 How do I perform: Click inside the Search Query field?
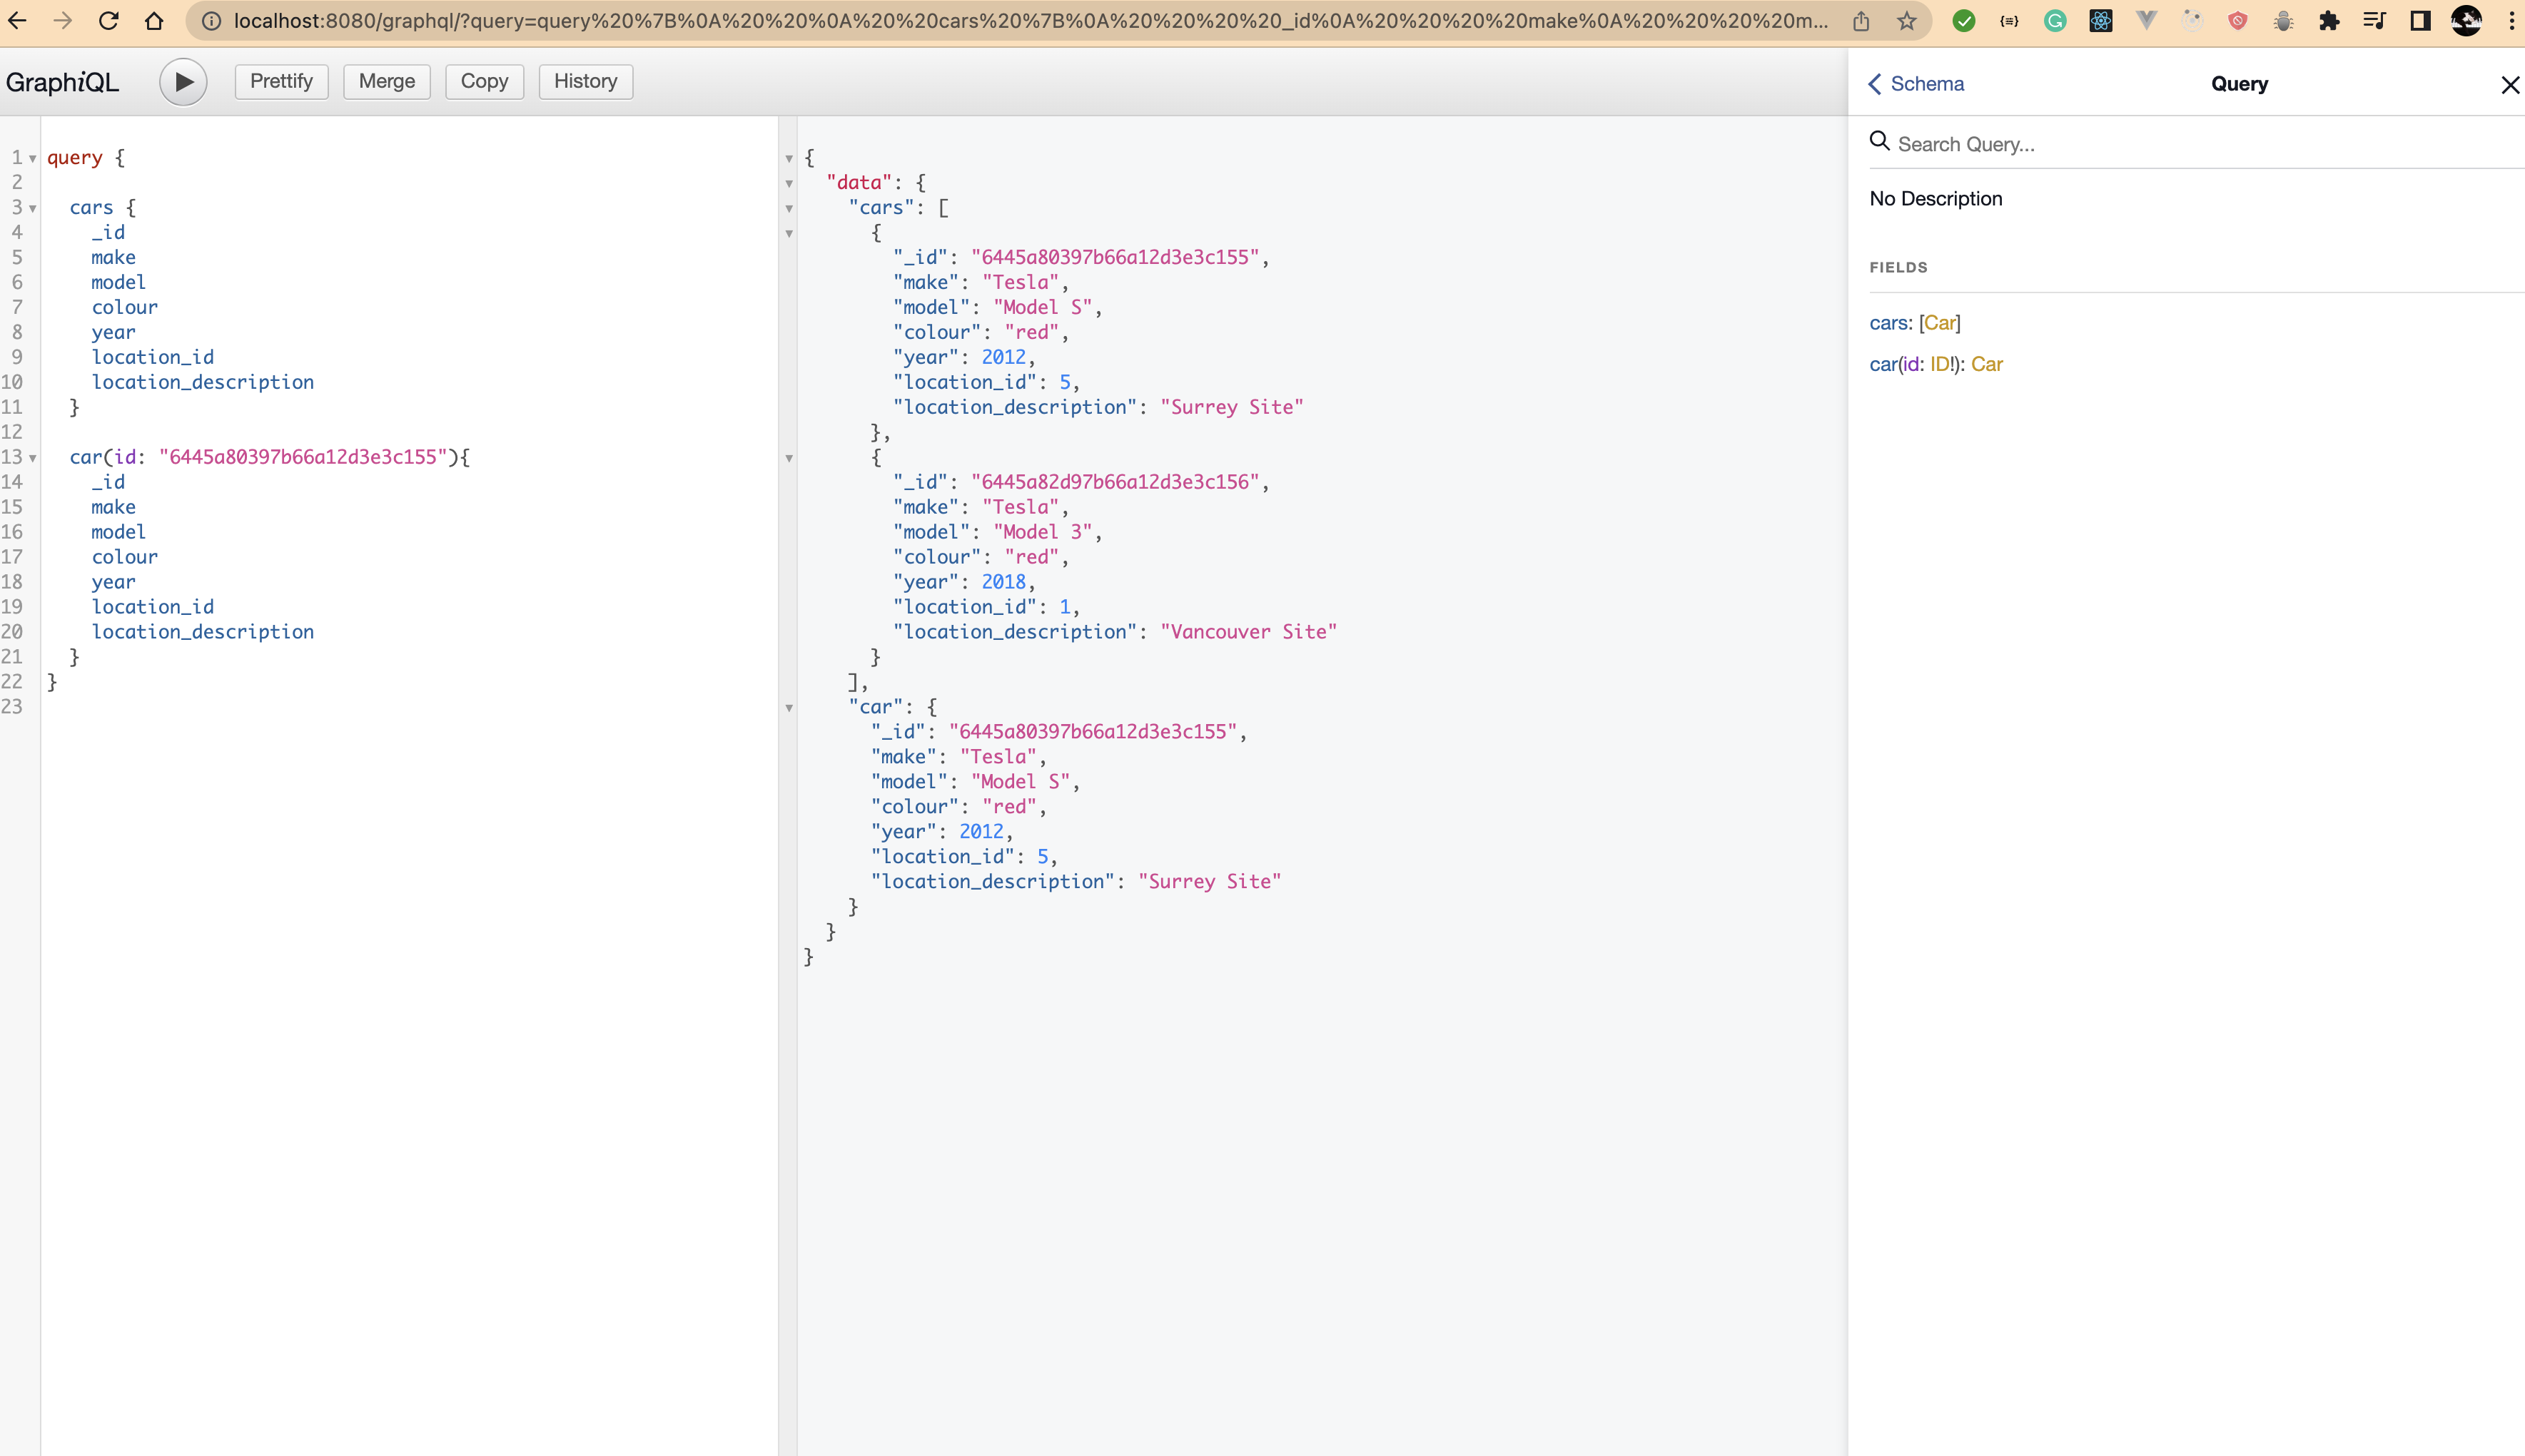click(2101, 143)
